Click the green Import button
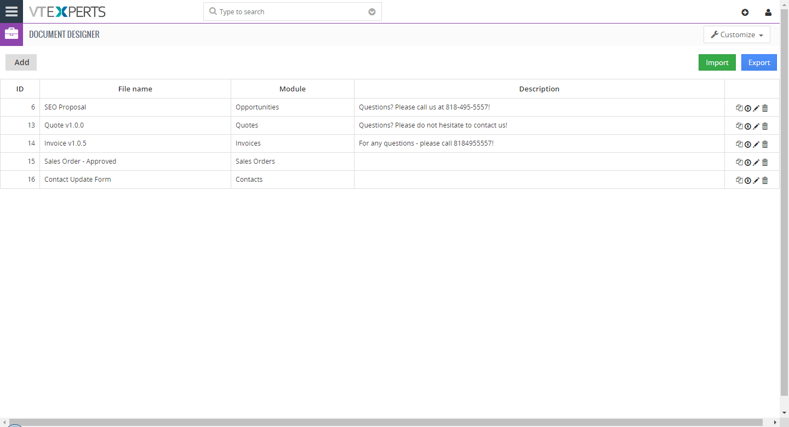This screenshot has height=427, width=789. pyautogui.click(x=717, y=62)
